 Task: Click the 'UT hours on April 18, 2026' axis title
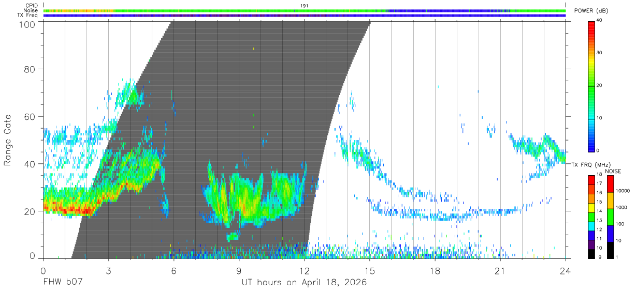pyautogui.click(x=304, y=283)
